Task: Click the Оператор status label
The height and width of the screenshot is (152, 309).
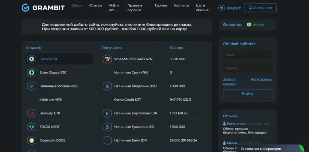Action: point(232,24)
